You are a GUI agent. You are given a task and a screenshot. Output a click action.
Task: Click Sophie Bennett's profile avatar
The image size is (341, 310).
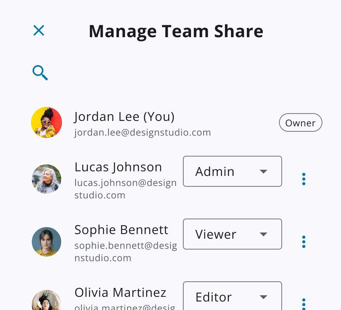click(46, 242)
